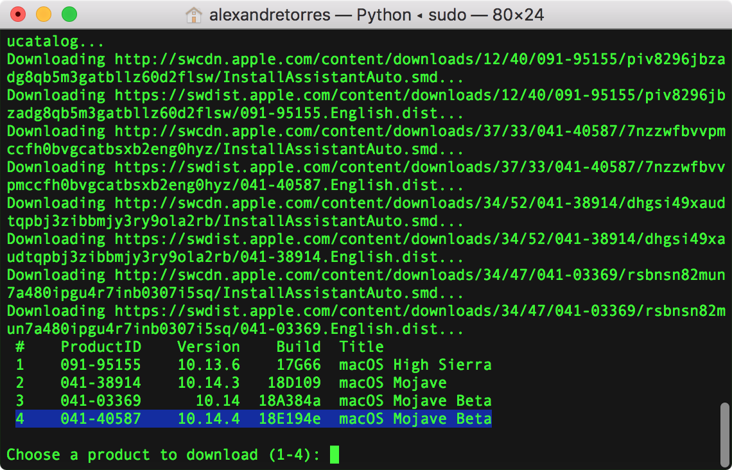This screenshot has width=732, height=470.
Task: Zoom the Terminal window with green button
Action: (69, 15)
